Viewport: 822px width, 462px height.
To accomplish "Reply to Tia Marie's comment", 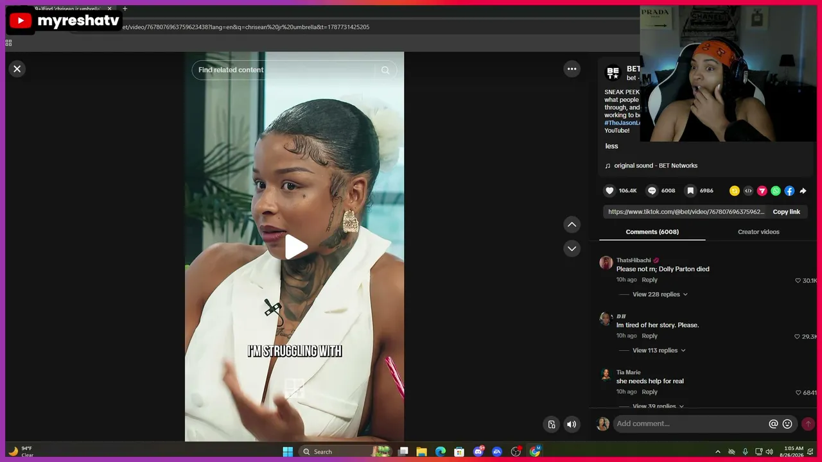I will 649,391.
